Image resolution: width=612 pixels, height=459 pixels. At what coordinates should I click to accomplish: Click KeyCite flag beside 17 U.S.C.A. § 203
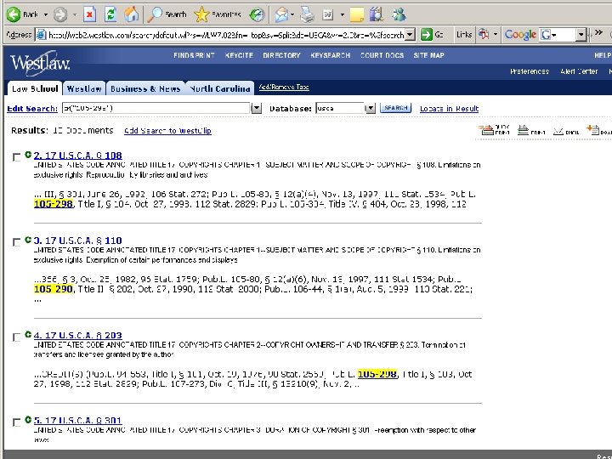coord(28,335)
